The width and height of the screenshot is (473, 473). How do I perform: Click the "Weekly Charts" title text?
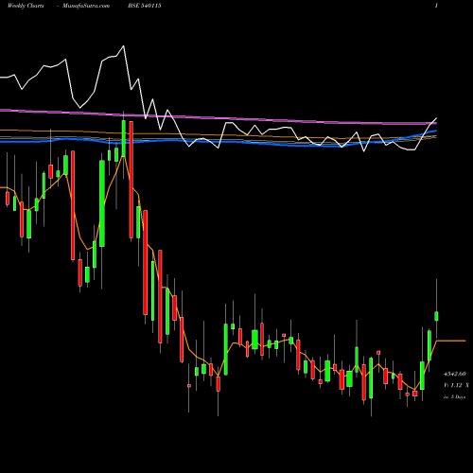point(26,6)
